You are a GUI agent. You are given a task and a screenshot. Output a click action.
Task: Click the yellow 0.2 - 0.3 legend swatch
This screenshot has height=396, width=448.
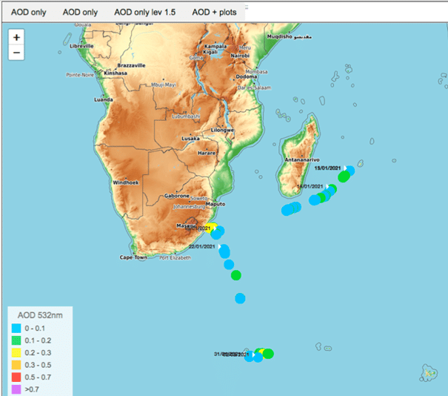[x=17, y=352]
